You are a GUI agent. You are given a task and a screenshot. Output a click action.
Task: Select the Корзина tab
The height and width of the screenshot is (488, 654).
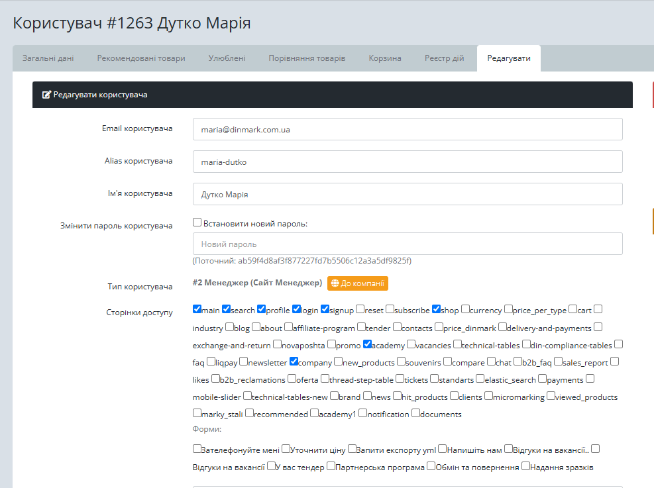tap(385, 58)
